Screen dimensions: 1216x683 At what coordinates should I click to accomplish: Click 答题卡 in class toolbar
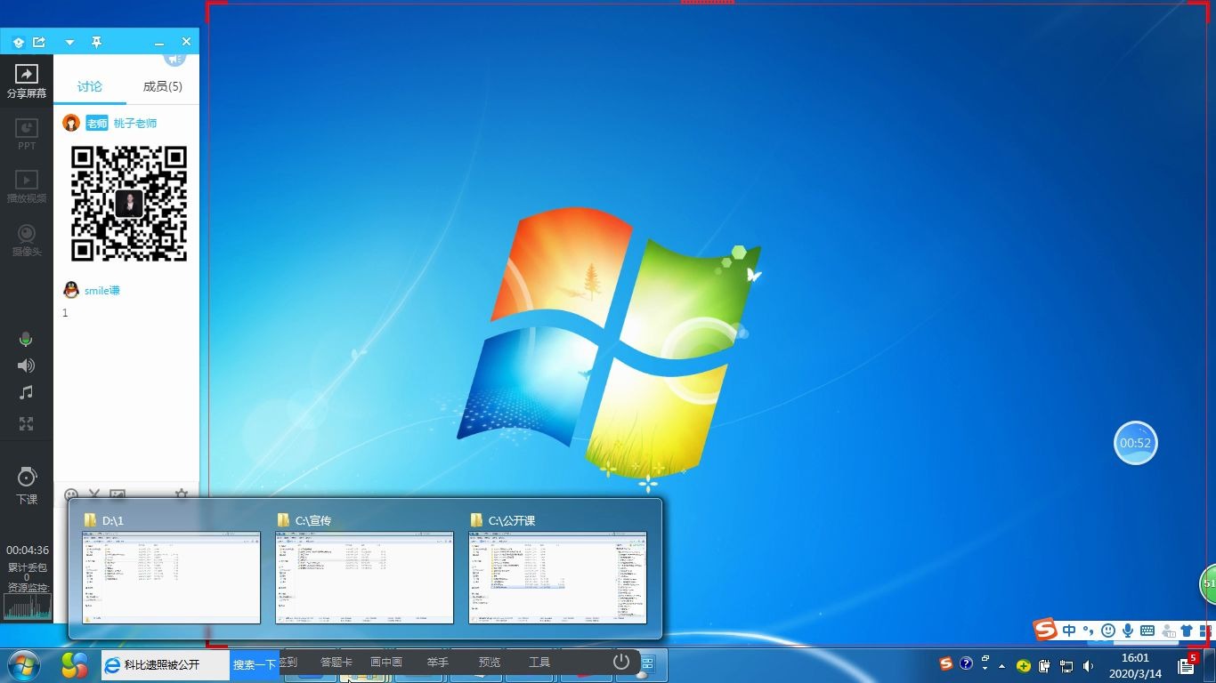click(x=336, y=662)
